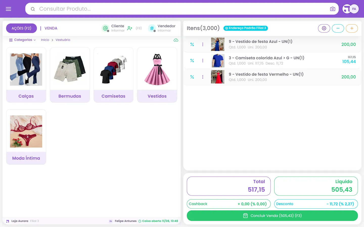Screen dimensions: 364x227
Task: Click Caixa aberto 11/08, 13:48 status
Action: click(158, 221)
